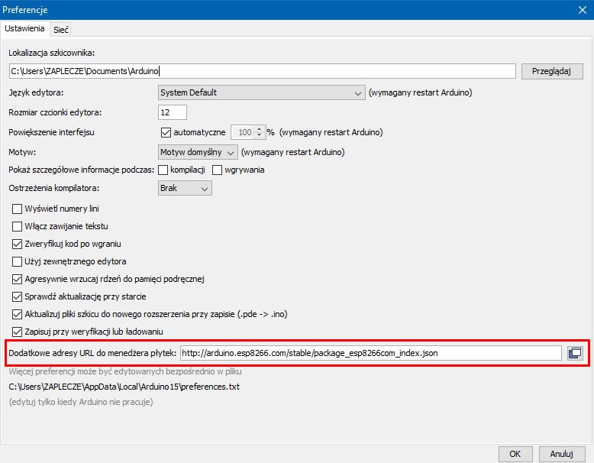This screenshot has width=594, height=463.
Task: Confirm the preferences with OK
Action: point(515,454)
